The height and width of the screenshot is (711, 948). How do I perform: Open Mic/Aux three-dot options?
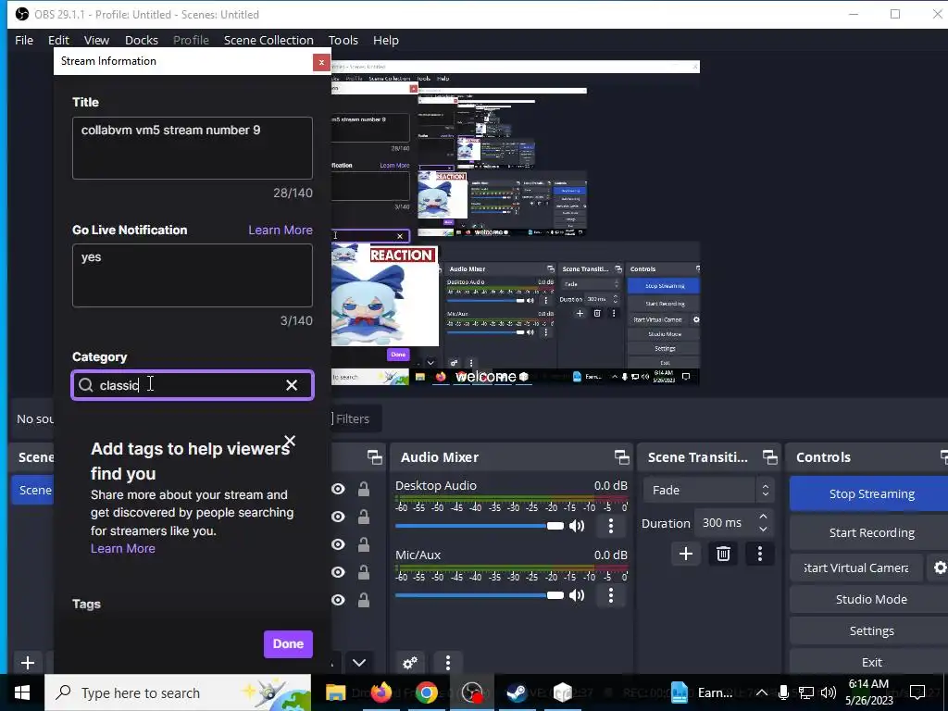point(611,595)
